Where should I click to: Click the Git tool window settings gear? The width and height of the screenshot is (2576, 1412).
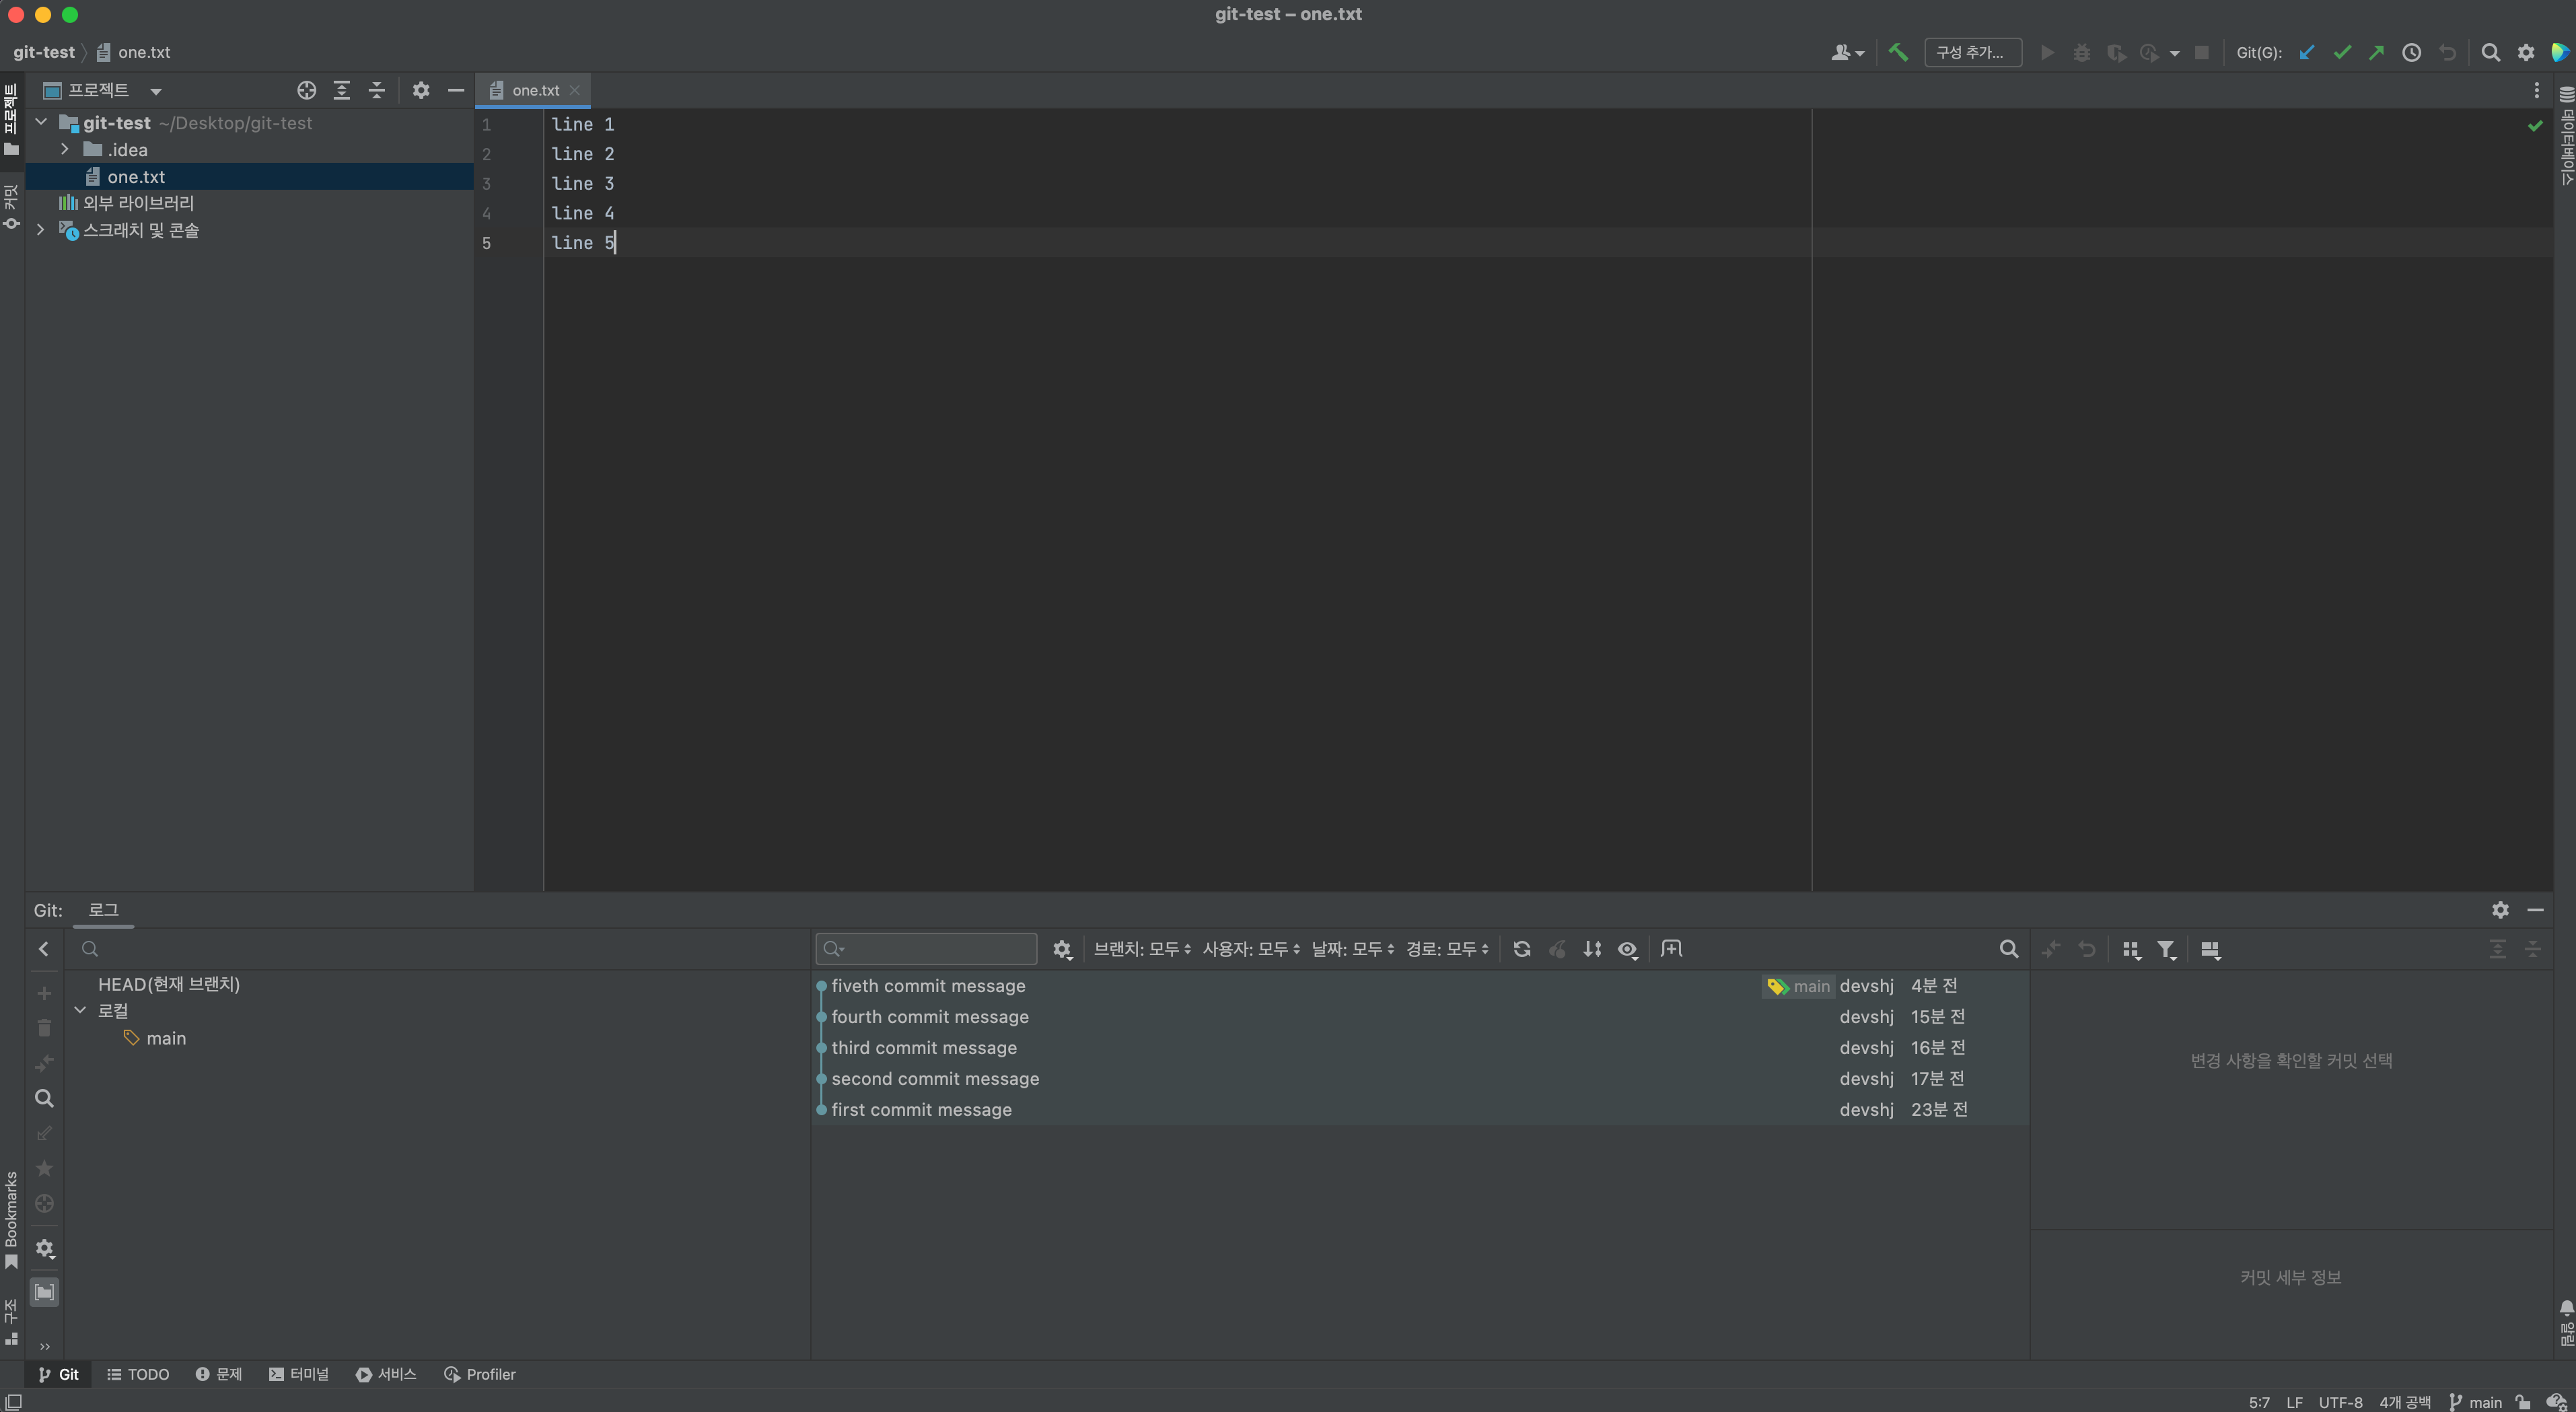2500,909
